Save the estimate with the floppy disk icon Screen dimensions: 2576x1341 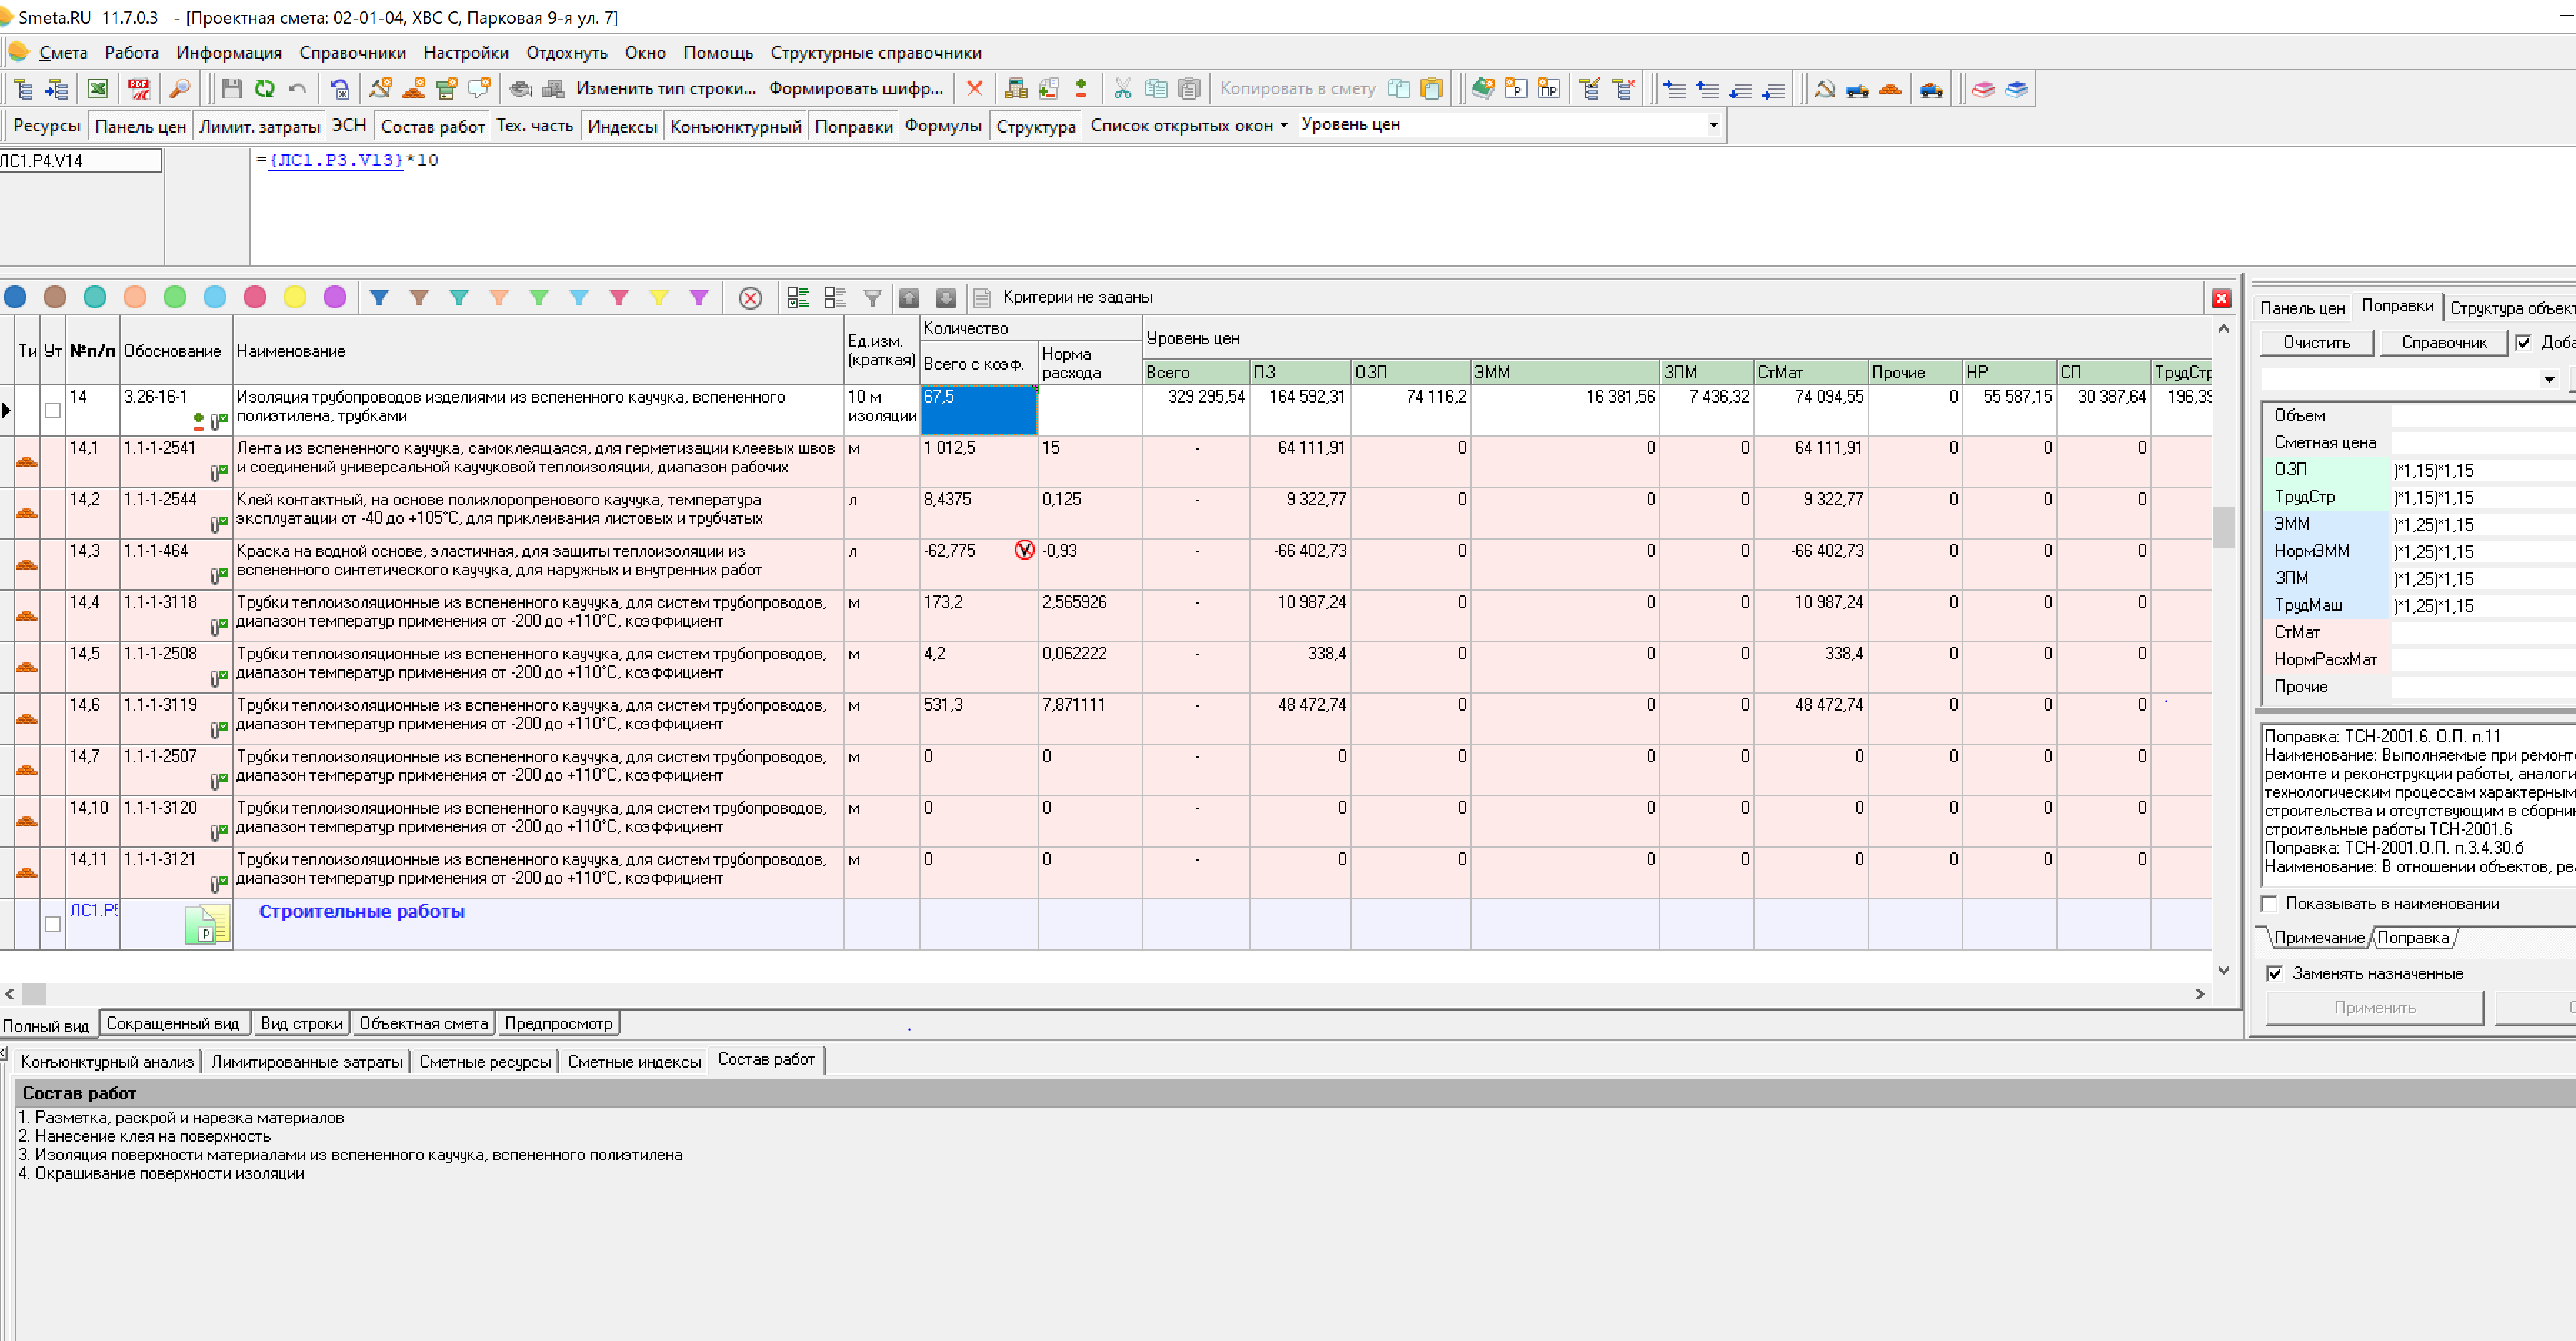click(232, 89)
